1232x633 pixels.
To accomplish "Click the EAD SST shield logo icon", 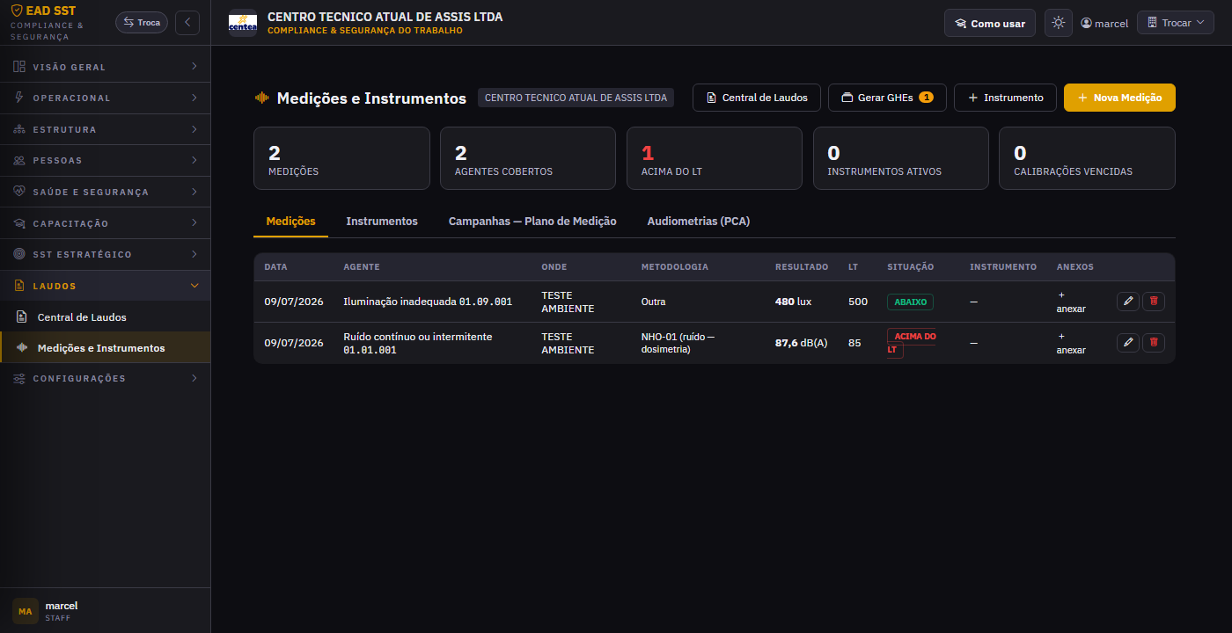I will pyautogui.click(x=17, y=11).
